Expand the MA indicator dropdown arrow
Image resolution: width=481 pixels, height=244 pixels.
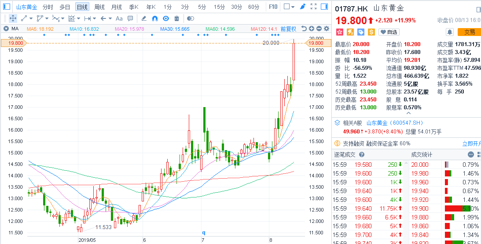click(6, 29)
